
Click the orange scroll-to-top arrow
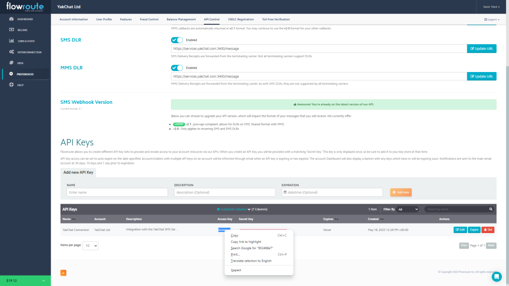coord(63,273)
